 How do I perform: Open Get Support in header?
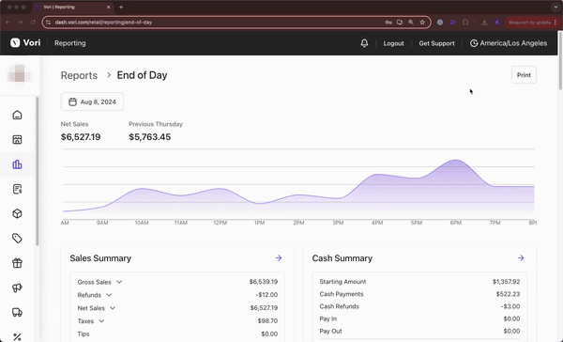pos(436,43)
